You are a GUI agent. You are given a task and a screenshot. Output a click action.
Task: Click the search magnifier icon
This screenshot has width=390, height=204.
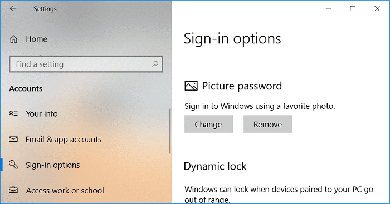[155, 64]
